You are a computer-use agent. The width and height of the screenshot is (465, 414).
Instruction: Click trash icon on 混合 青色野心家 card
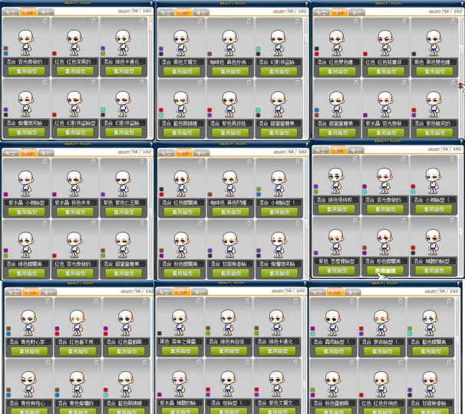click(x=48, y=301)
